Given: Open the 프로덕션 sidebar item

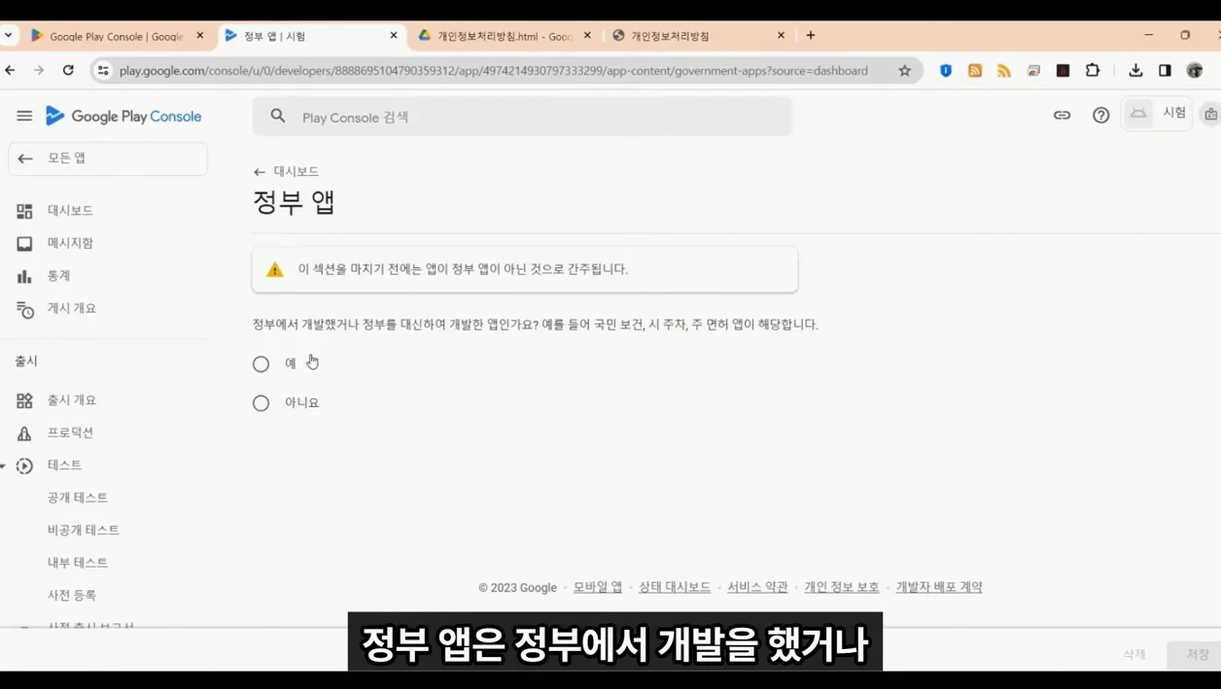Looking at the screenshot, I should (x=70, y=432).
